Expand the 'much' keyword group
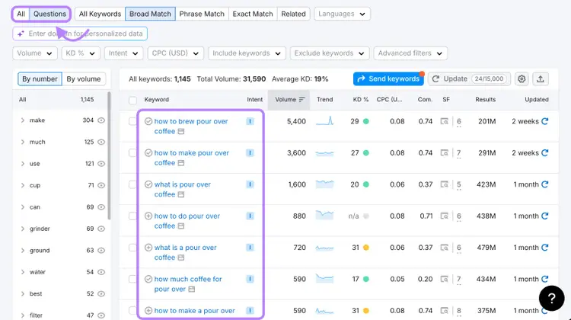The image size is (571, 320). 23,142
